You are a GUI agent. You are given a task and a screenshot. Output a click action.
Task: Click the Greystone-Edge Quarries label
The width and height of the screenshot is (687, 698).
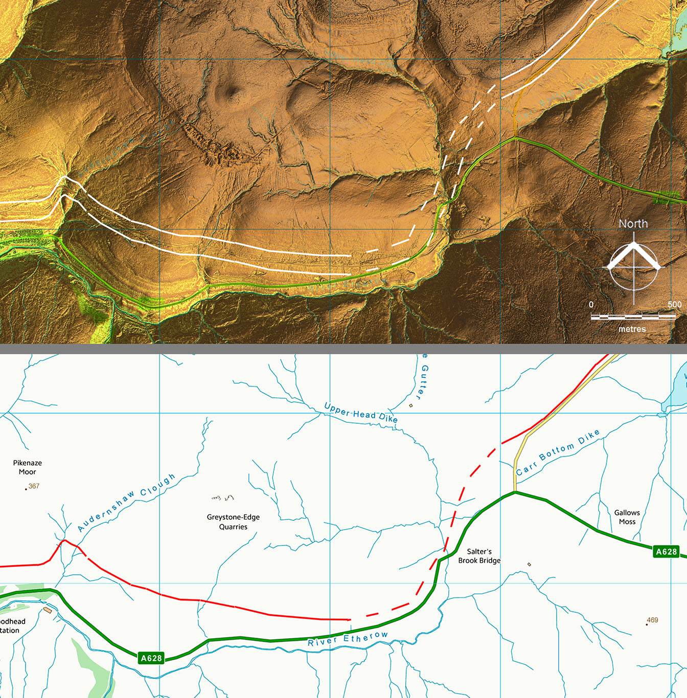click(233, 522)
